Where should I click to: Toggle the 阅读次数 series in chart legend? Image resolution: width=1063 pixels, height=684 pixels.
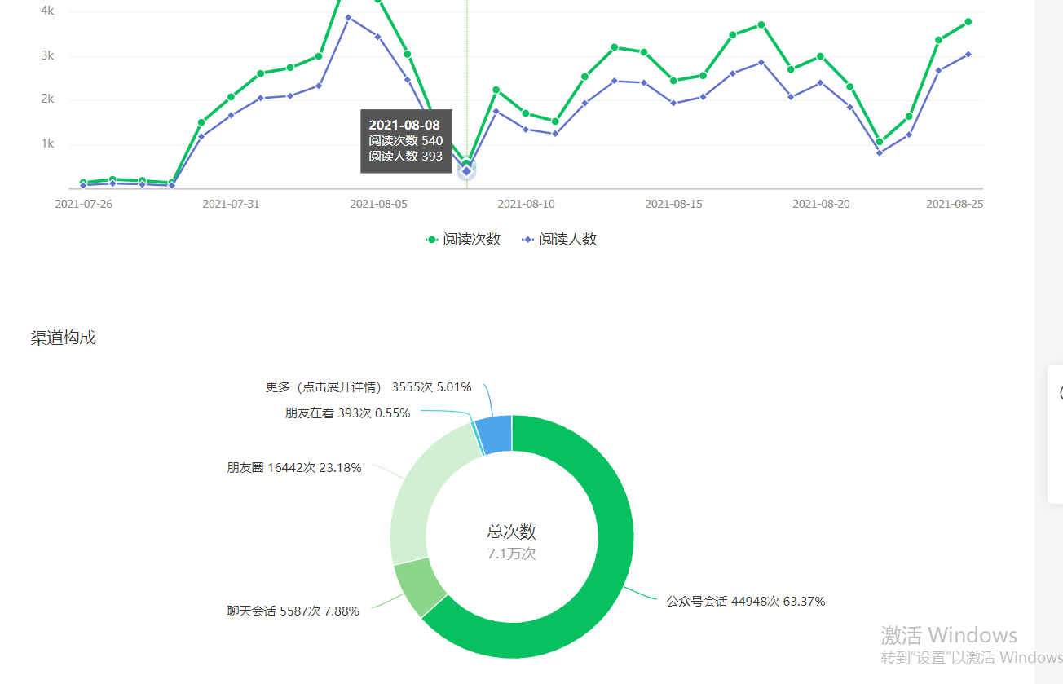pos(463,240)
